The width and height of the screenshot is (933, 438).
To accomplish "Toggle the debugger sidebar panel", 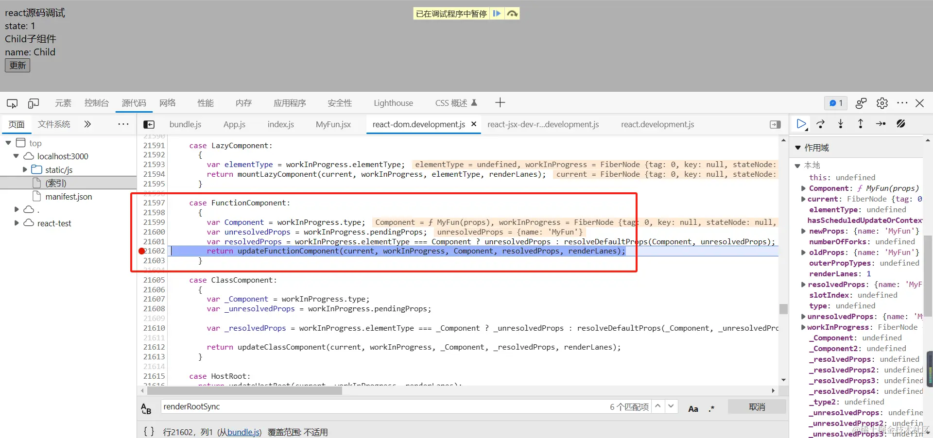I will pyautogui.click(x=776, y=125).
